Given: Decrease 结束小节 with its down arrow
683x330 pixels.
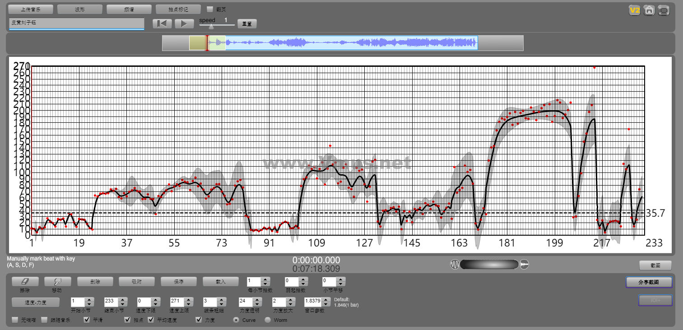Looking at the screenshot, I should coord(123,304).
